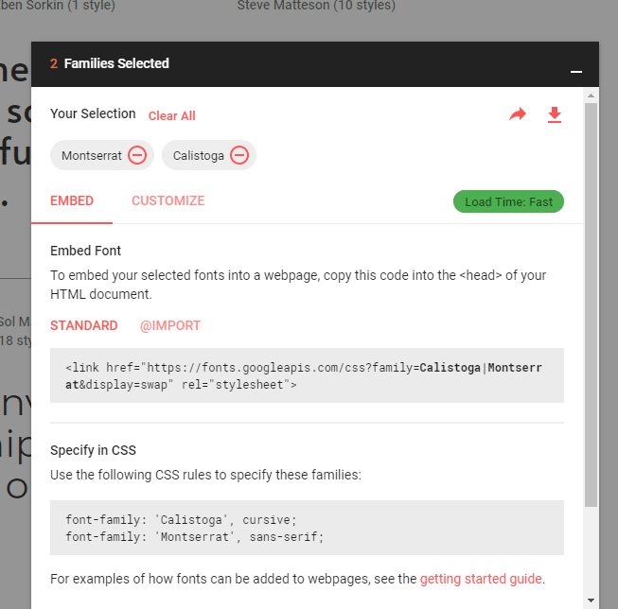Click the 'Embed Font' heading
This screenshot has width=618, height=609.
pyautogui.click(x=85, y=251)
